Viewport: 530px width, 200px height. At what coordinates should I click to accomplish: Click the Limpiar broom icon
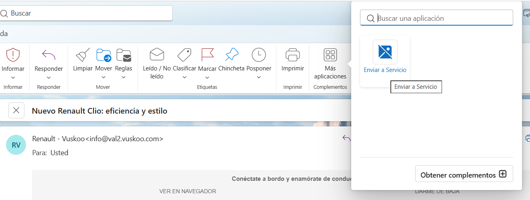point(83,54)
